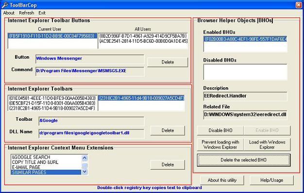Delete the selected Internet Explorer toolbar
This screenshot has height=193, width=304.
coord(168,130)
